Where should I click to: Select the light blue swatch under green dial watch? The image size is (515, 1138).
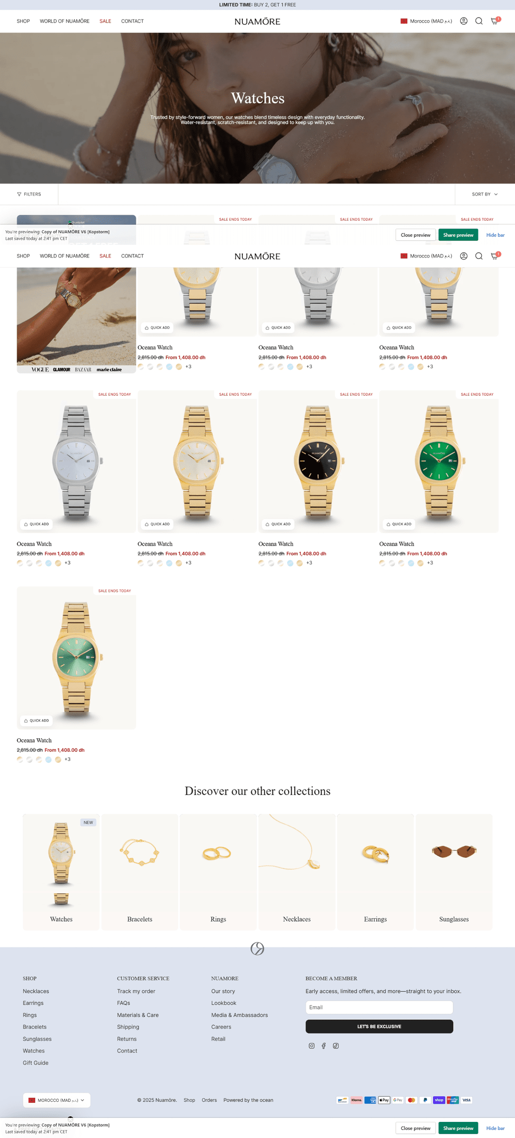[x=411, y=563]
